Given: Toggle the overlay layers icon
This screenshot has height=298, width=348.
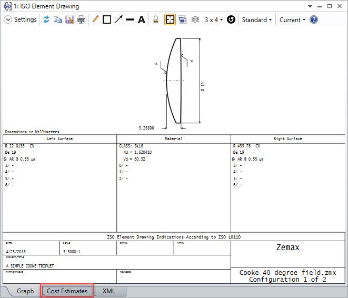Looking at the screenshot, I should (x=195, y=20).
